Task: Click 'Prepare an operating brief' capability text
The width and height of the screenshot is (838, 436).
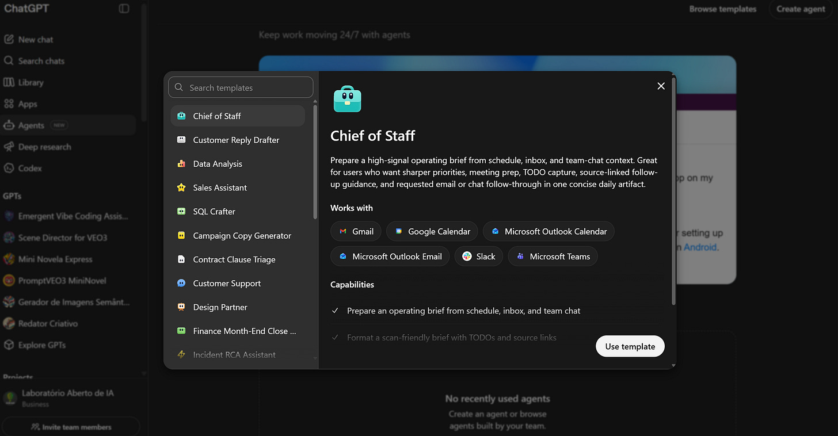Action: [x=463, y=311]
